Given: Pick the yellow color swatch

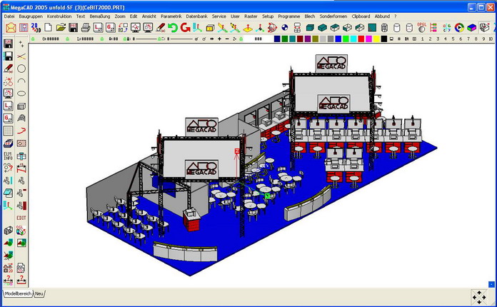Looking at the screenshot, I should click(x=376, y=39).
